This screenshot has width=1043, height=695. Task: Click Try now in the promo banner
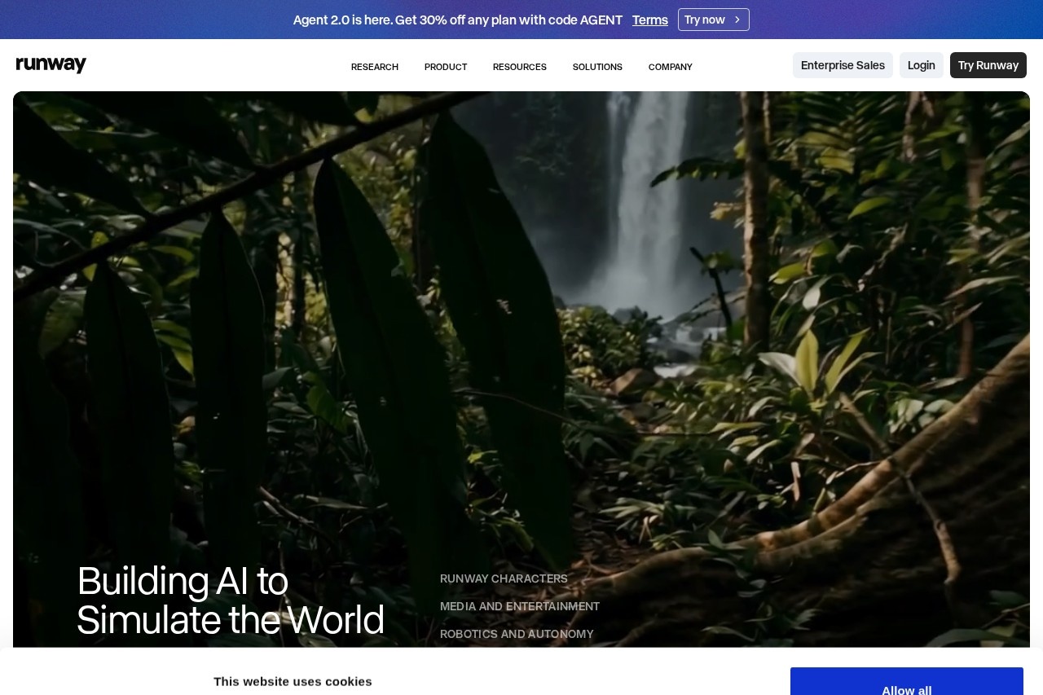(714, 20)
